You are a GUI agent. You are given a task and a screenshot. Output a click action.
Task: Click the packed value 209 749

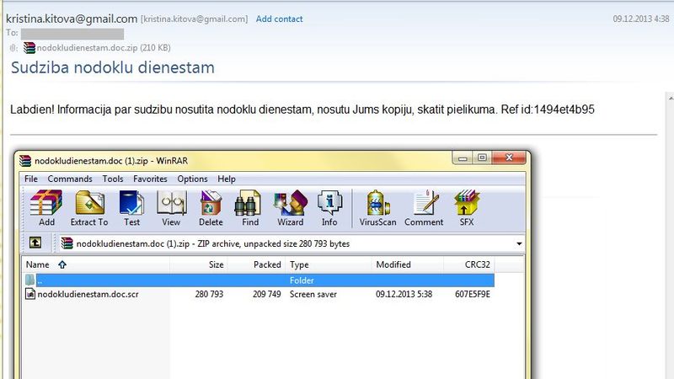click(x=266, y=294)
